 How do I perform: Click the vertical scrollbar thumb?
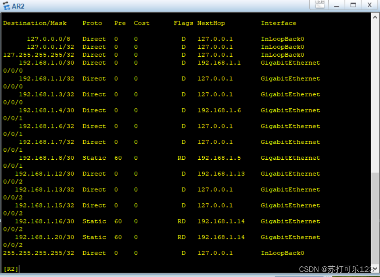point(375,219)
